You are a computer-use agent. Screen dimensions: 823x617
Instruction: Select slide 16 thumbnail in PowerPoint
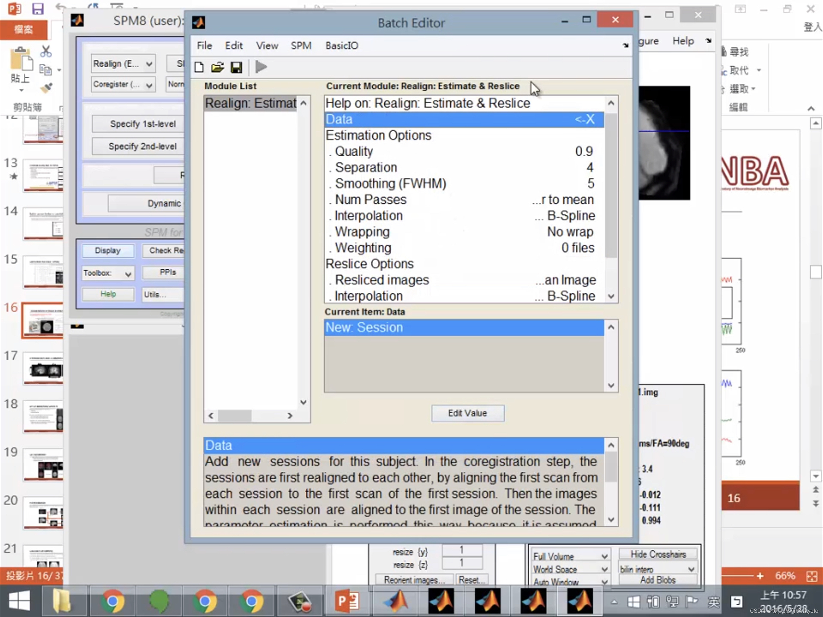click(42, 321)
